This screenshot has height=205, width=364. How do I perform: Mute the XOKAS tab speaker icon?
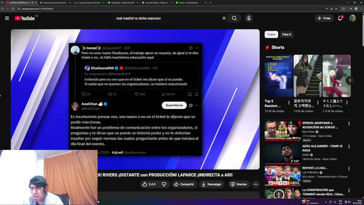32,3
